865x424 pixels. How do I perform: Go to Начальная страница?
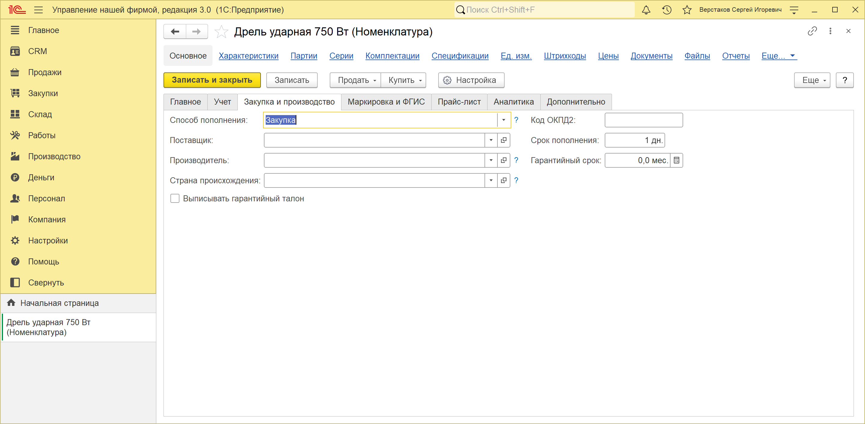78,303
